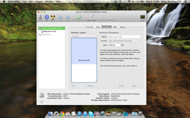The width and height of the screenshot is (190, 118).
Task: Switch to the Restore tab
Action: 123,27
